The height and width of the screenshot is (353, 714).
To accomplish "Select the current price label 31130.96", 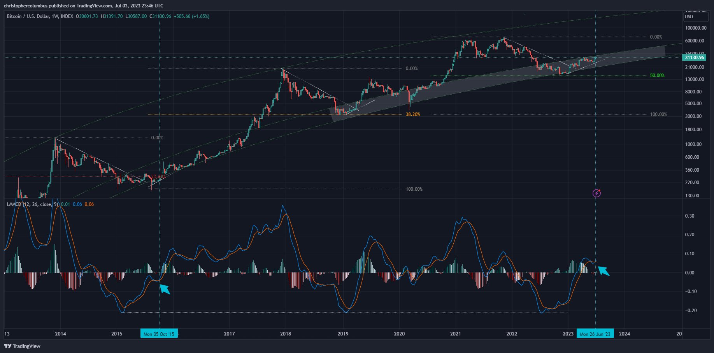I will [694, 58].
